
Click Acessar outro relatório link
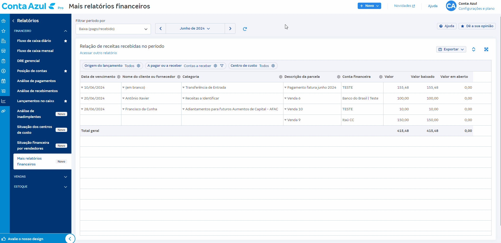(x=98, y=53)
